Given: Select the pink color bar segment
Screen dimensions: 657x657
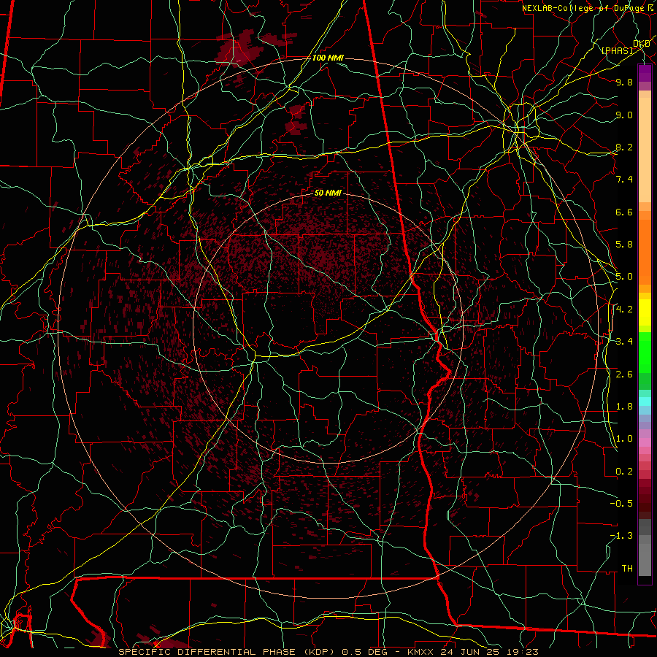Looking at the screenshot, I should pos(645,442).
